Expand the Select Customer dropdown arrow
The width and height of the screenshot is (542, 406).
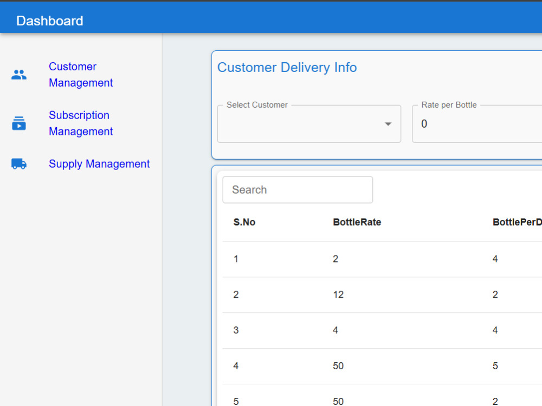click(388, 124)
